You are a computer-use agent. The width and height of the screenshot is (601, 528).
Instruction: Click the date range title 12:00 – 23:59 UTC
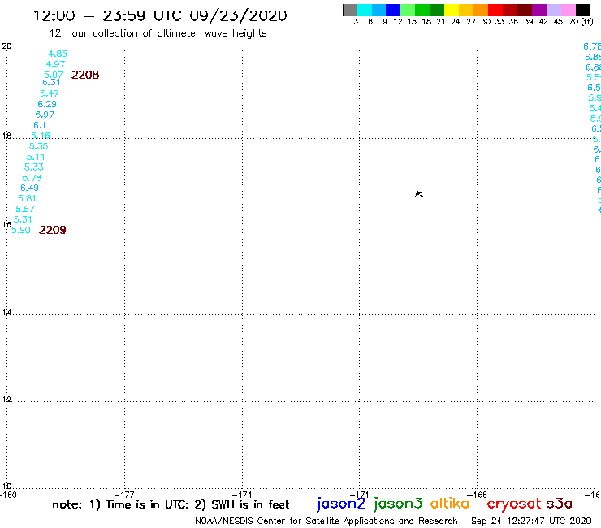pos(160,16)
